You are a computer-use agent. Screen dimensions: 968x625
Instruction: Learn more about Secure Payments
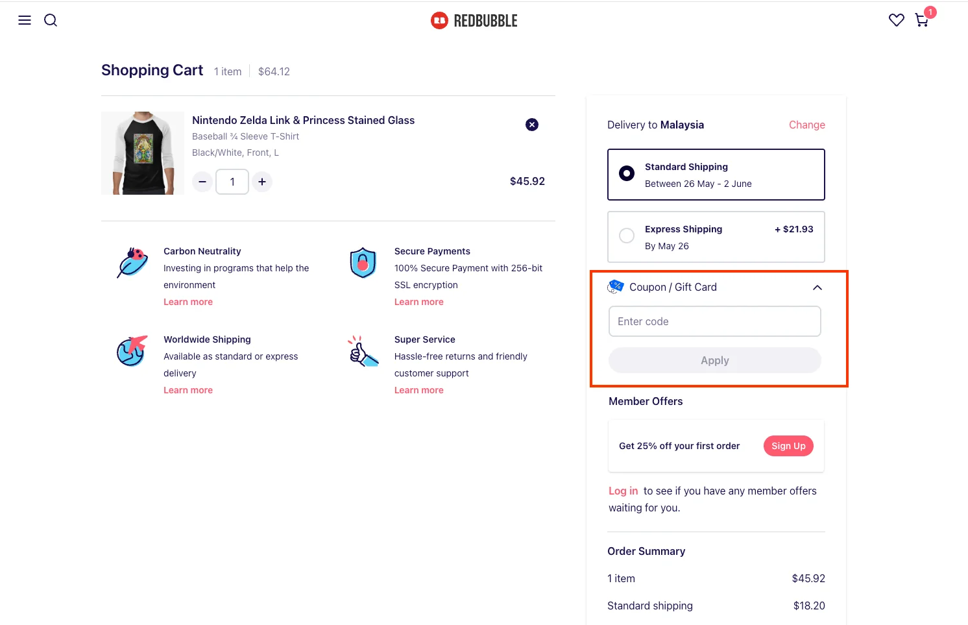pyautogui.click(x=419, y=302)
